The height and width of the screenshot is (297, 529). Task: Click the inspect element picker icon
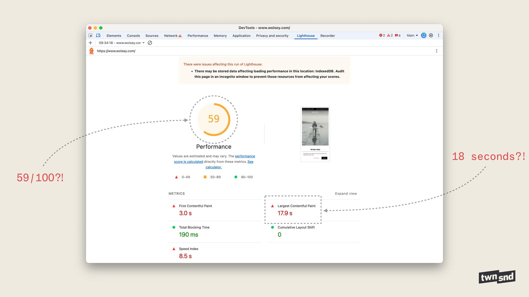coord(90,35)
